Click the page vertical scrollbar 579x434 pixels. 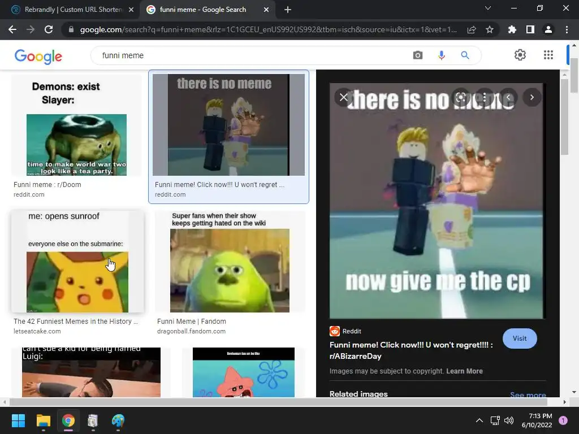(574, 76)
